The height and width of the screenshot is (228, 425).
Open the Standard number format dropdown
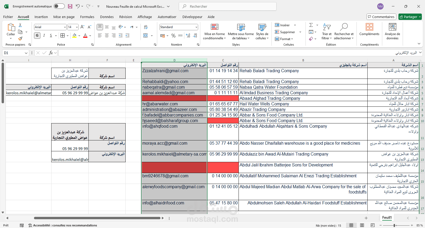click(196, 27)
